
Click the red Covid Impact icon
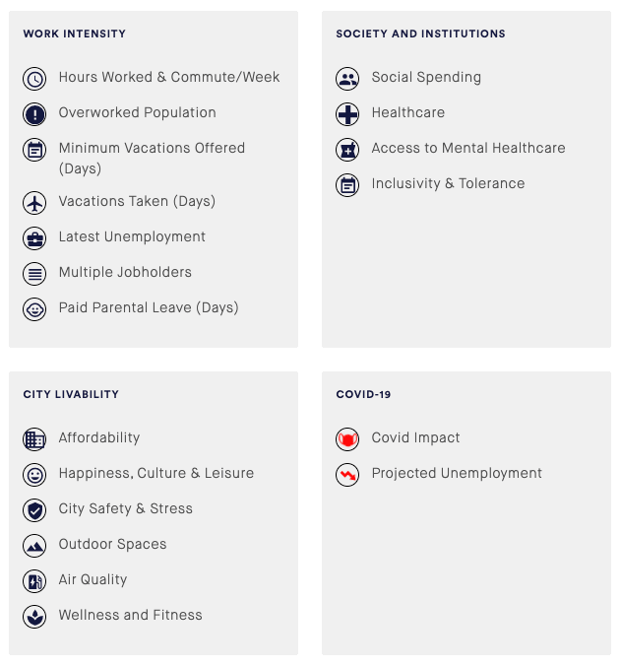coord(347,439)
